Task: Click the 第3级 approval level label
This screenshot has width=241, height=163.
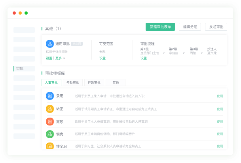Action: pyautogui.click(x=194, y=49)
